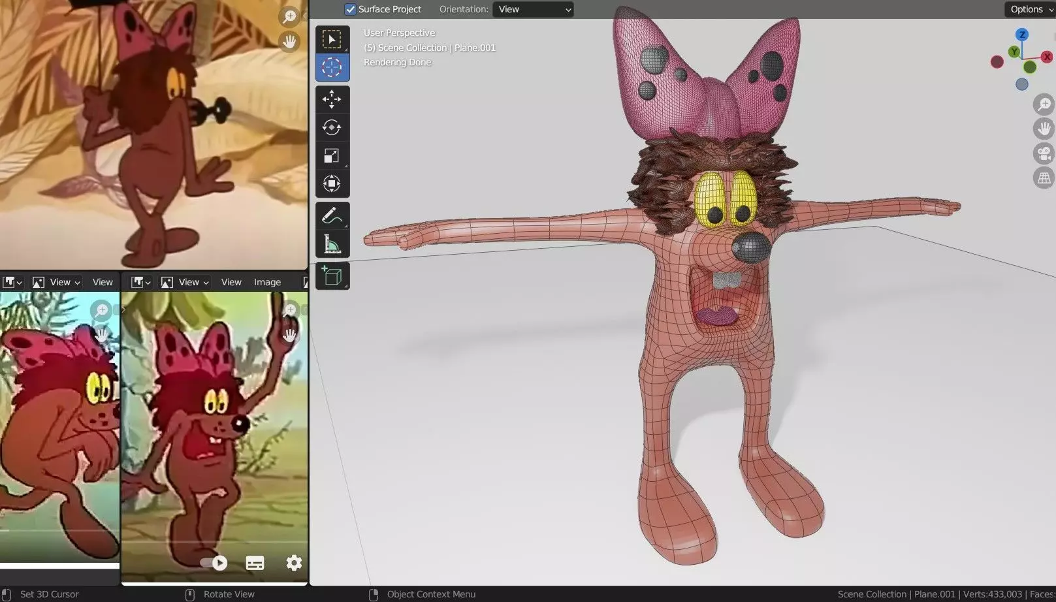This screenshot has height=602, width=1056.
Task: Click the 'Rendering Done' text
Action: 397,62
